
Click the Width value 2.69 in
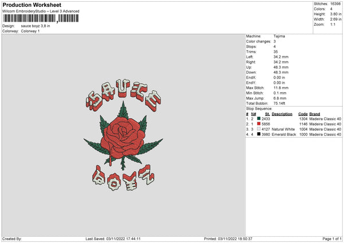(335, 19)
